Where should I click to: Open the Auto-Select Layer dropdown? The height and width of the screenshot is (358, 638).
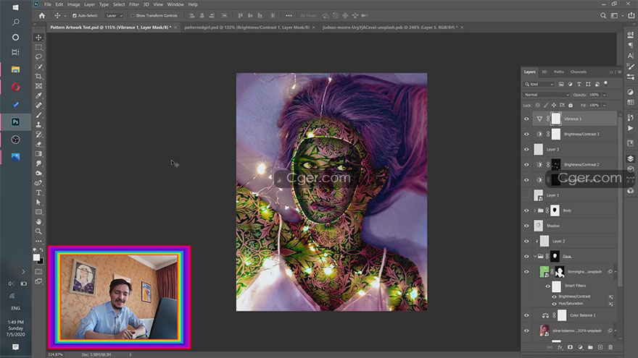coord(114,15)
